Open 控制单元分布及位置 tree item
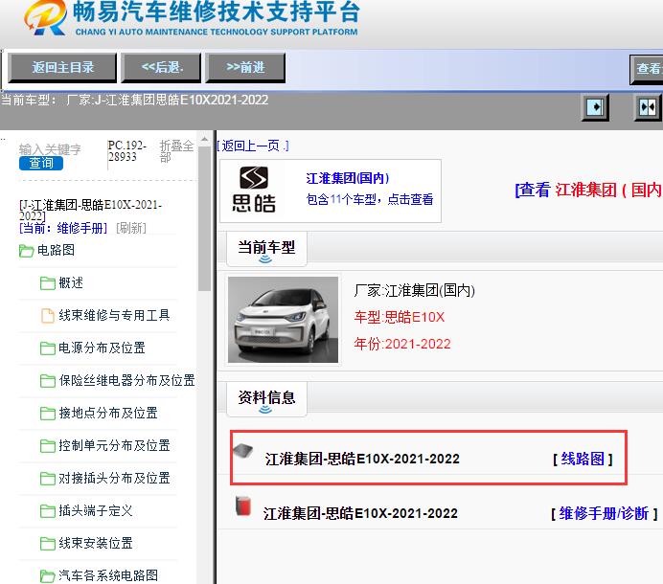 pos(114,445)
